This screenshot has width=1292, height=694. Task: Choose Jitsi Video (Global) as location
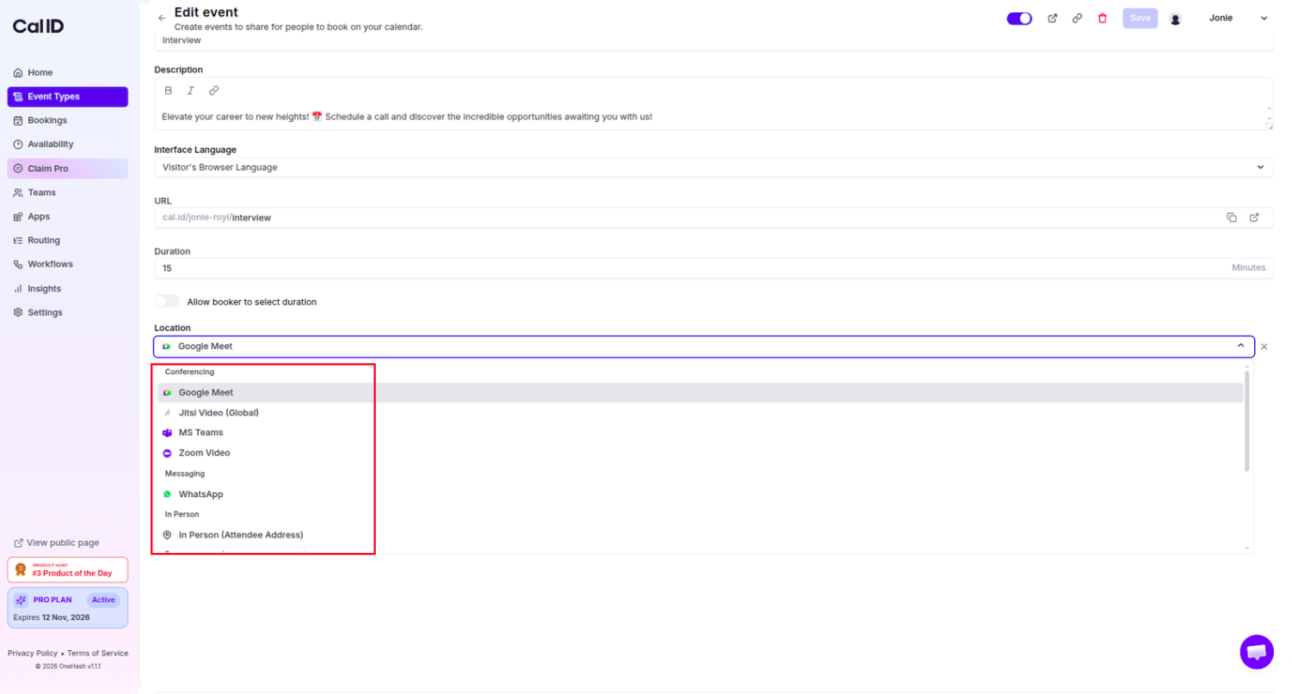pyautogui.click(x=701, y=413)
